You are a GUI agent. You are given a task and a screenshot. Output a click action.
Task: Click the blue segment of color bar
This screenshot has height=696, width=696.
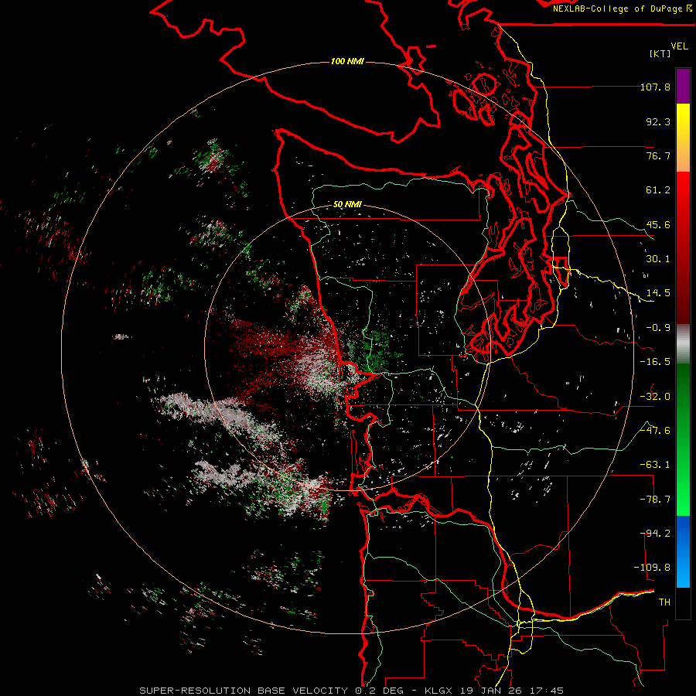[683, 551]
